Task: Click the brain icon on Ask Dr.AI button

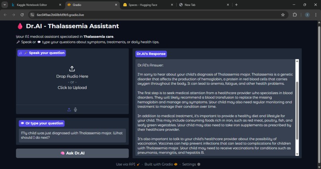Action: click(63, 153)
